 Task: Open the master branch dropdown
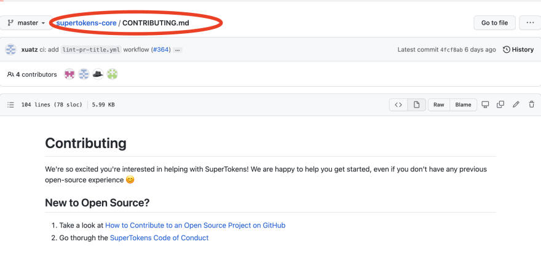26,23
